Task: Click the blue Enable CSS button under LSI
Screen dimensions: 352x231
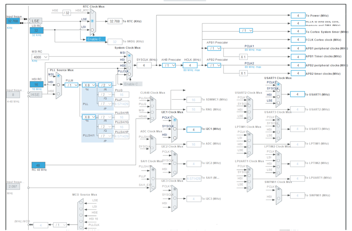Action: pyautogui.click(x=95, y=39)
